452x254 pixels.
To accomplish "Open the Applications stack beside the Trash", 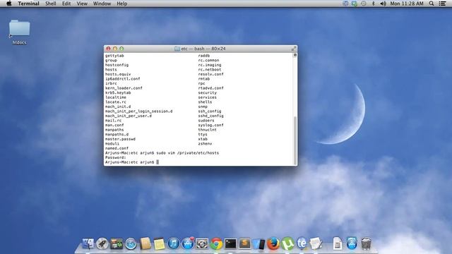I will [x=352, y=243].
